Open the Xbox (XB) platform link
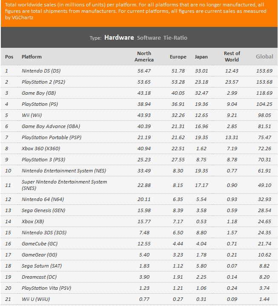Viewport: 278px width, 306px height. [33, 221]
